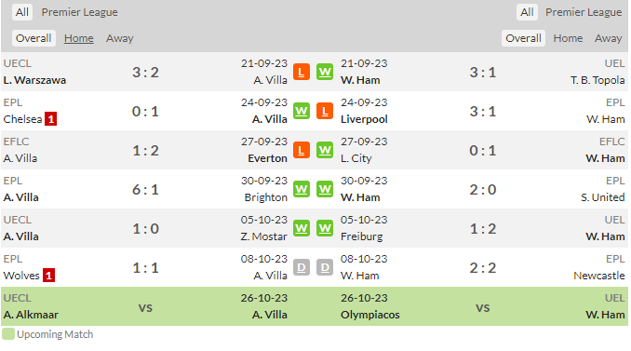Viewport: 631px width, 351px height.
Task: Click the orange L badge next to Everton
Action: click(x=301, y=150)
